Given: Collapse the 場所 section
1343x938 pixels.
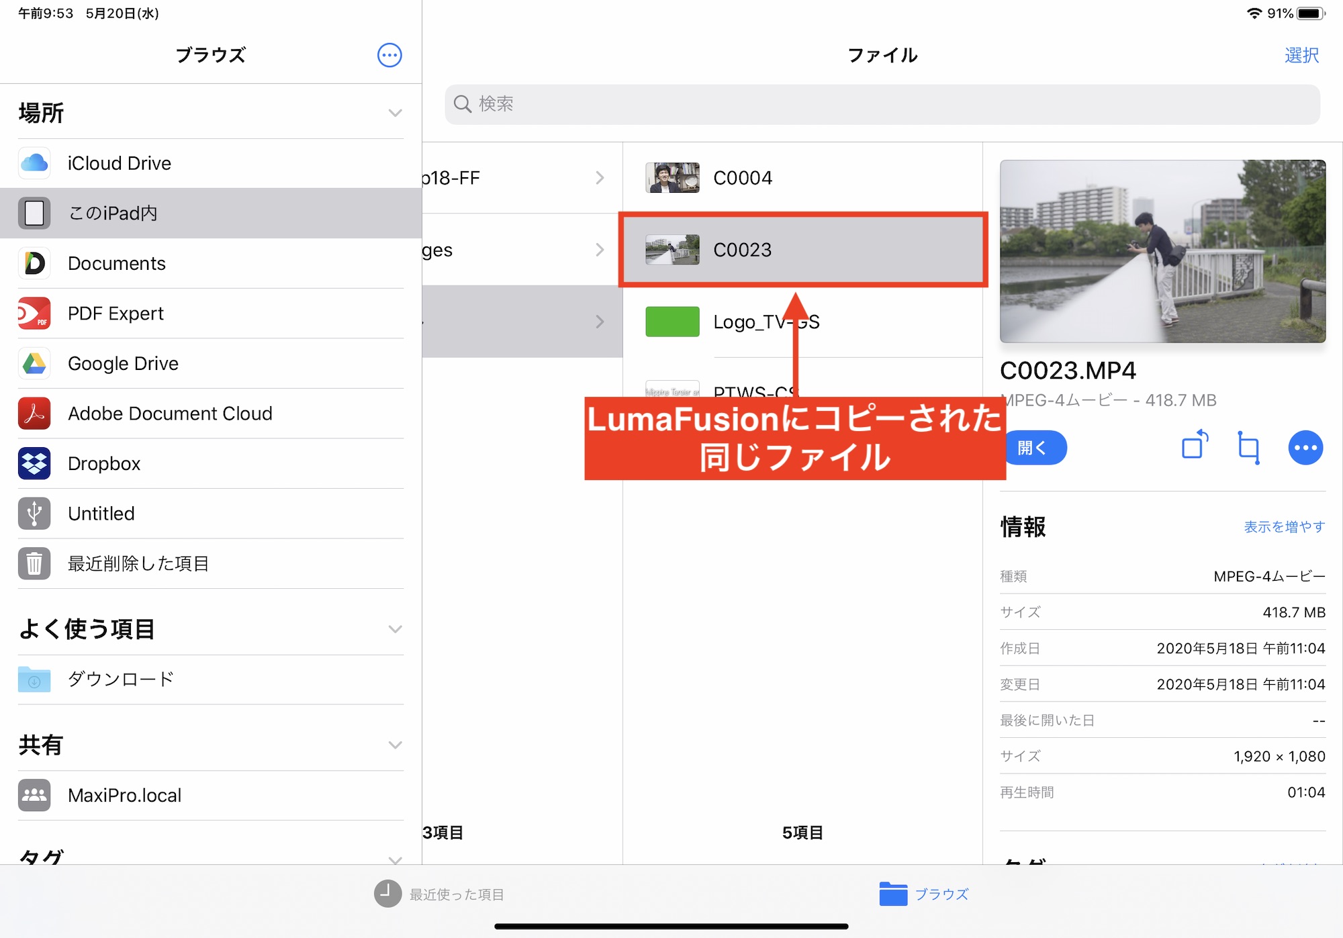Looking at the screenshot, I should [395, 113].
